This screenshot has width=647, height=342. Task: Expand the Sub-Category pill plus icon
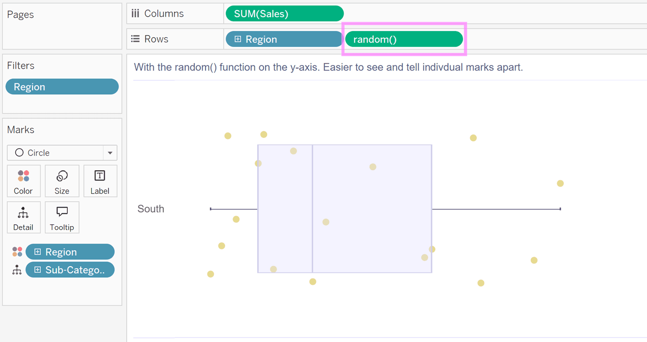pos(38,270)
